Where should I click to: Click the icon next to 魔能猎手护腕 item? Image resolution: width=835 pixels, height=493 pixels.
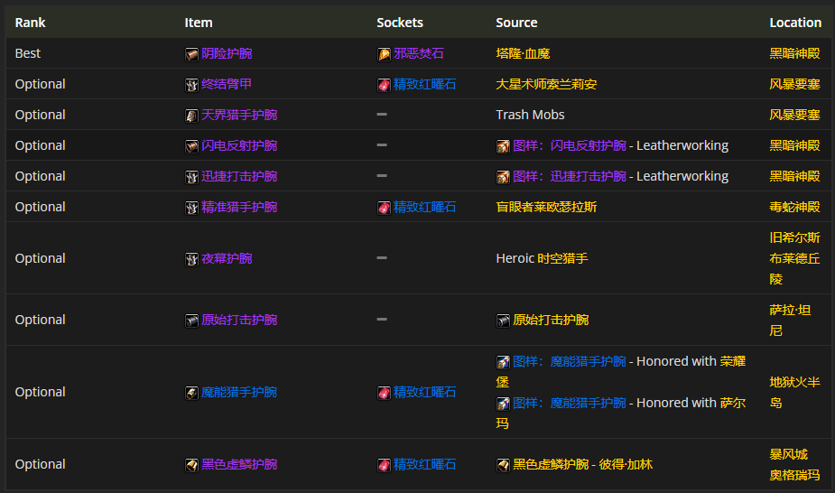(x=191, y=393)
